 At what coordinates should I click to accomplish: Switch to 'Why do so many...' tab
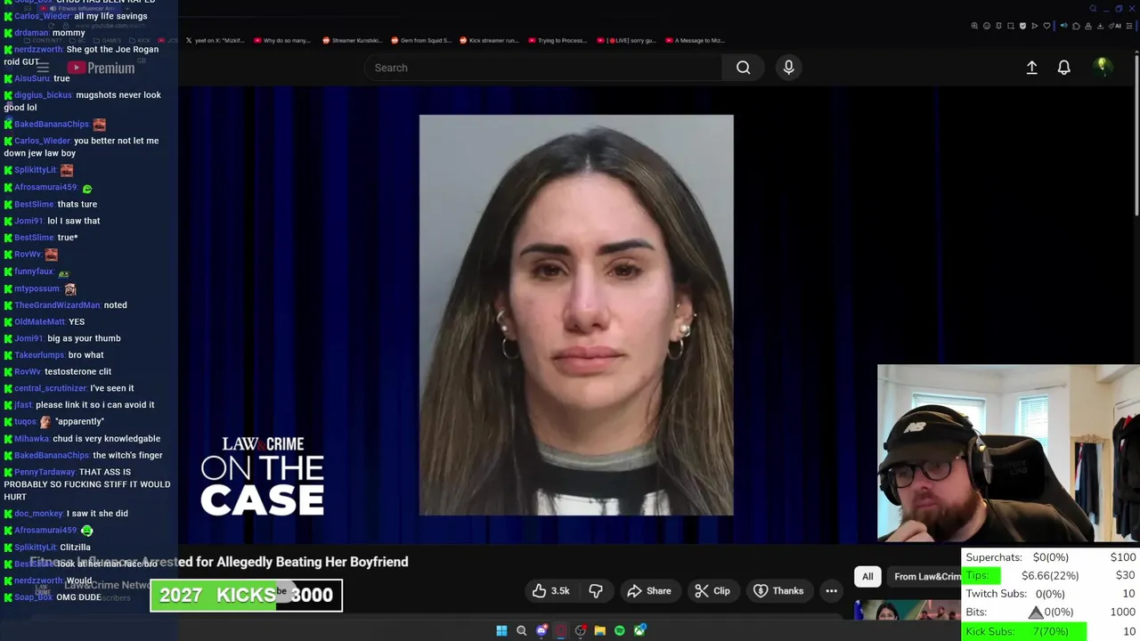281,40
